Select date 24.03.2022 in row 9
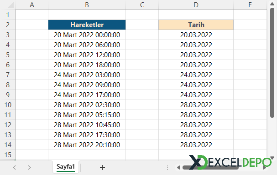 196,95
